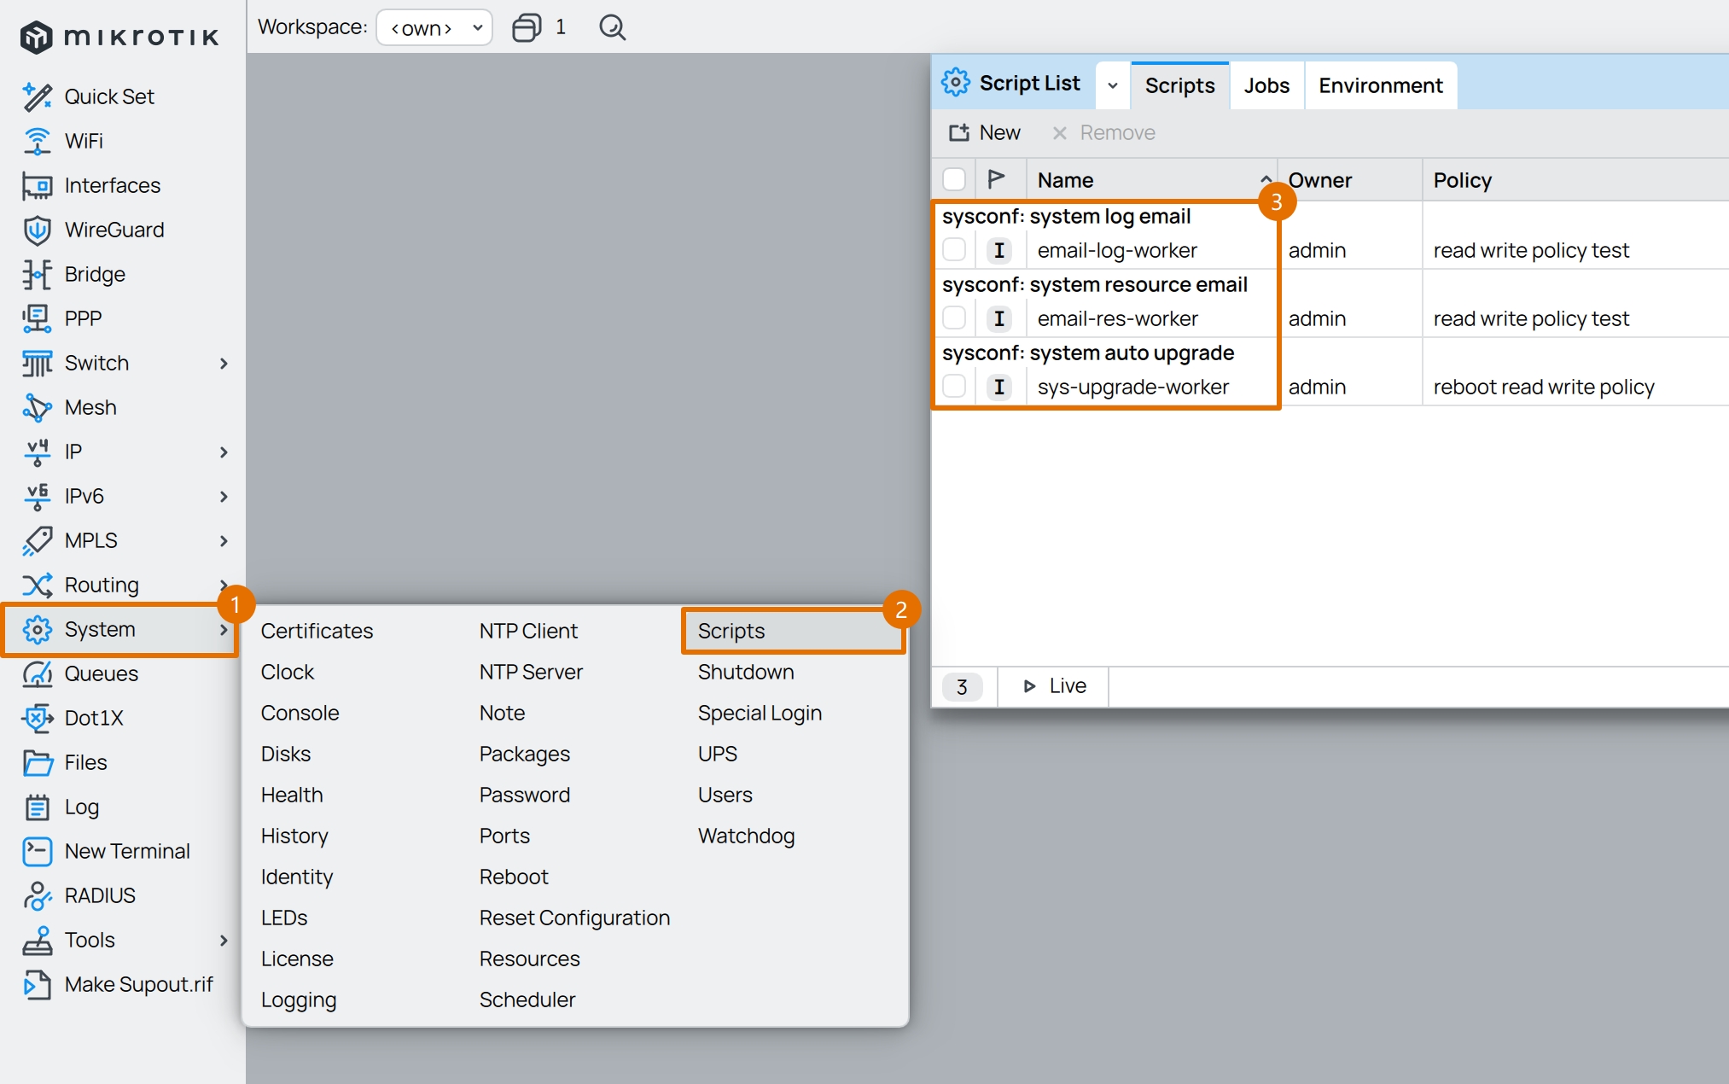Click the Make Supout.rif icon

click(37, 984)
